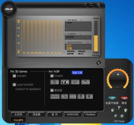
Task: Choose the Movie DSP mode popcorn icon
Action: tap(125, 110)
